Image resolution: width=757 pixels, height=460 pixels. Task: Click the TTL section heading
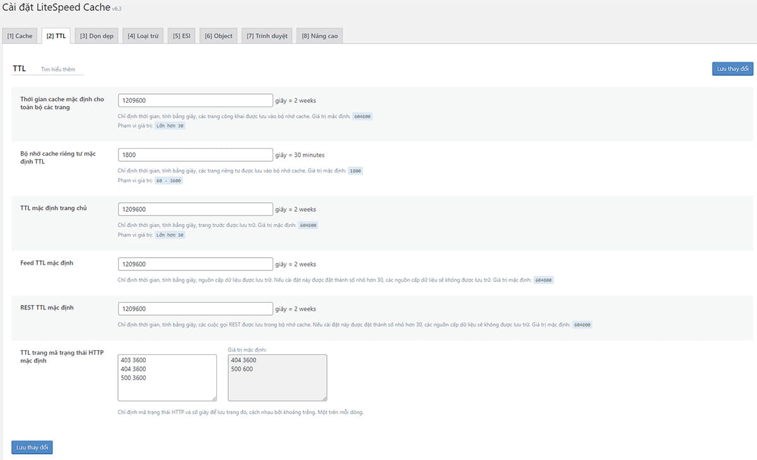tap(19, 69)
